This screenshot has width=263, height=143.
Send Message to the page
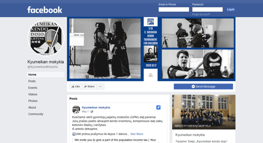click(x=203, y=87)
